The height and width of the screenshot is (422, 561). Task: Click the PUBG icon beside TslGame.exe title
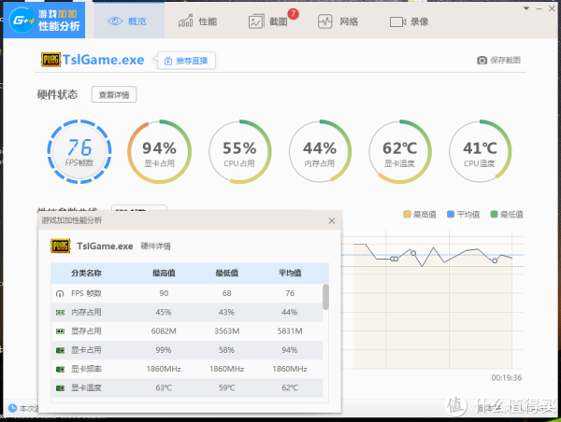click(x=50, y=60)
